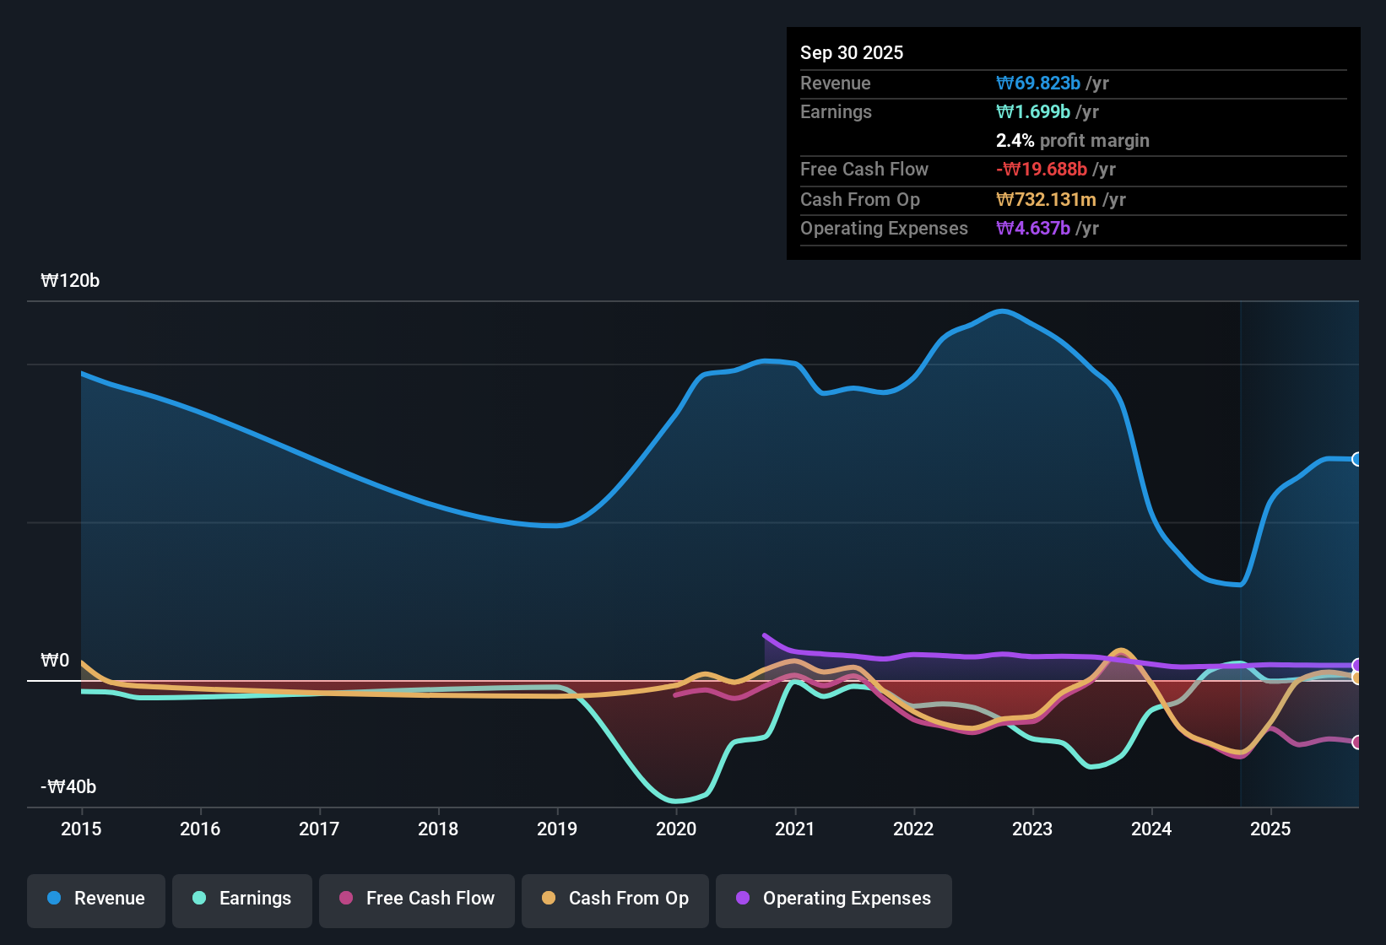
Task: Select the 2025 year label on the axis
Action: tap(1274, 829)
